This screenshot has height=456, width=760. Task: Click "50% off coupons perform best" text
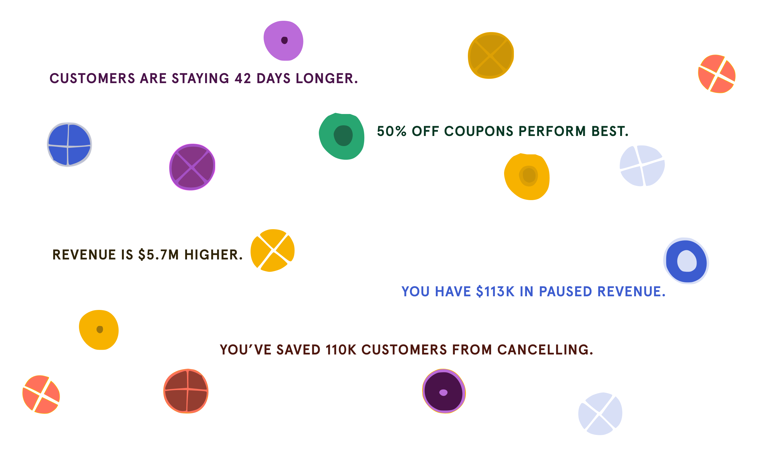click(x=502, y=131)
